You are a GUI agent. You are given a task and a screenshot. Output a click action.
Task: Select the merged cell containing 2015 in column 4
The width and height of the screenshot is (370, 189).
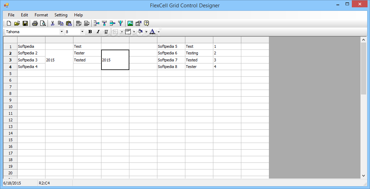coord(115,60)
